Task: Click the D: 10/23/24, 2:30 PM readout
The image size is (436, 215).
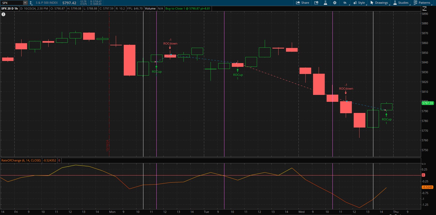Action: [x=34, y=8]
